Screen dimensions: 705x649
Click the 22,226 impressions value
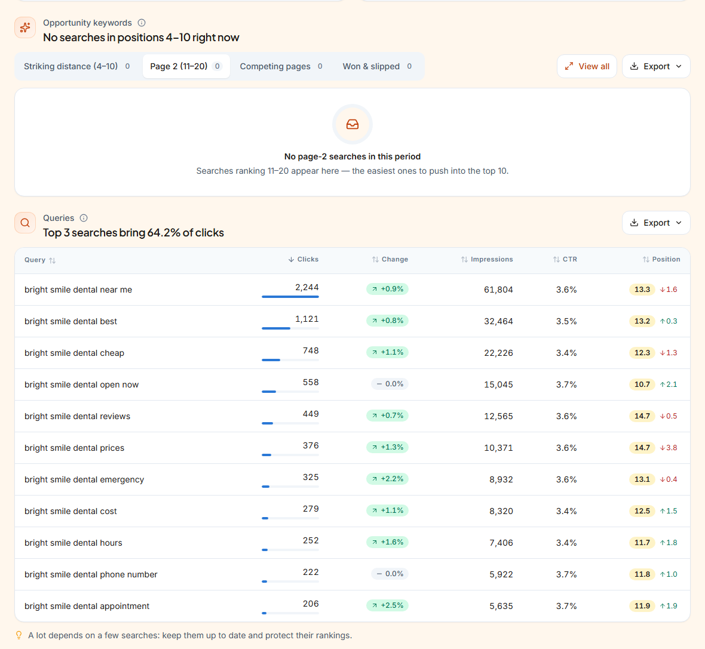point(498,353)
